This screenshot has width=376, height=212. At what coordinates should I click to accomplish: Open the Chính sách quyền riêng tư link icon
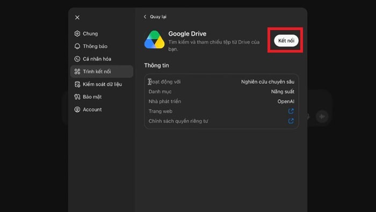291,121
